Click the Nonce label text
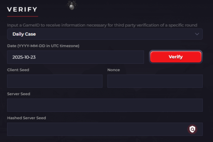This screenshot has width=213, height=142. click(x=114, y=70)
